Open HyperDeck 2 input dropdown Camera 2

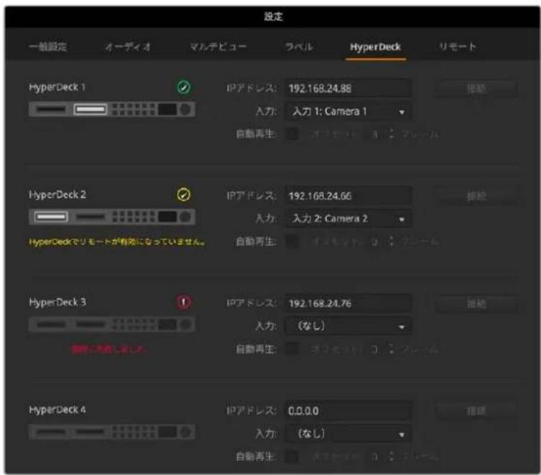click(x=348, y=218)
